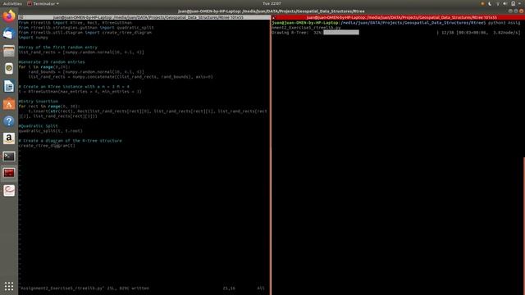Expand the system menu arrow in the top bar

(x=519, y=3)
